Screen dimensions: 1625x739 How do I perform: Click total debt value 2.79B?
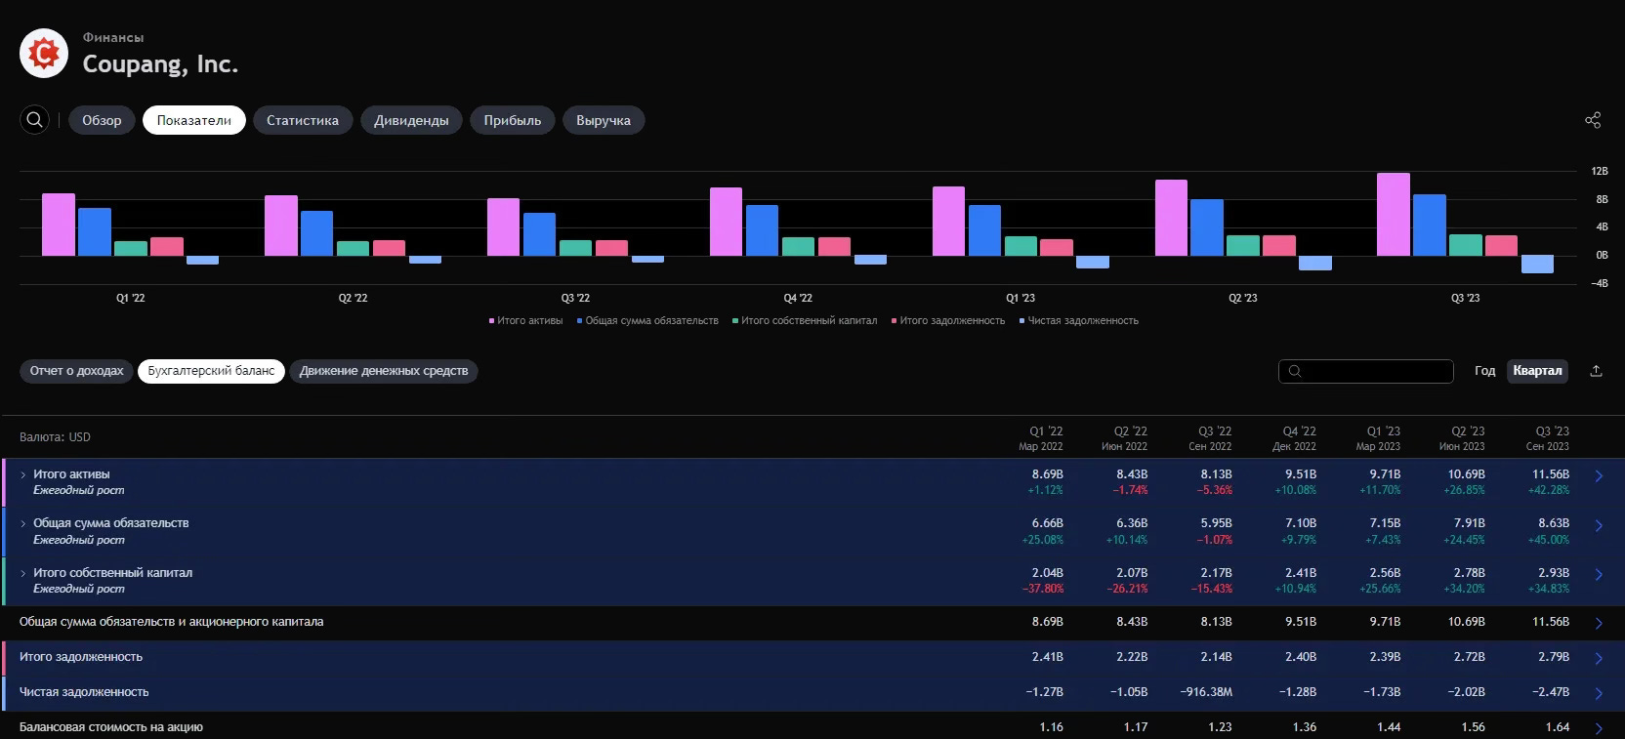[1554, 657]
